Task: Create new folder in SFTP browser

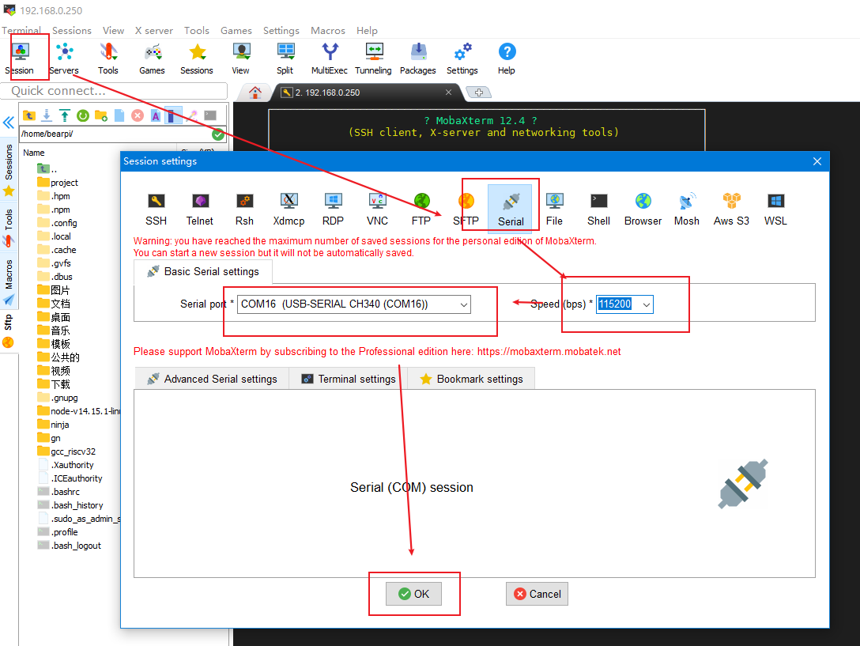Action: [101, 115]
